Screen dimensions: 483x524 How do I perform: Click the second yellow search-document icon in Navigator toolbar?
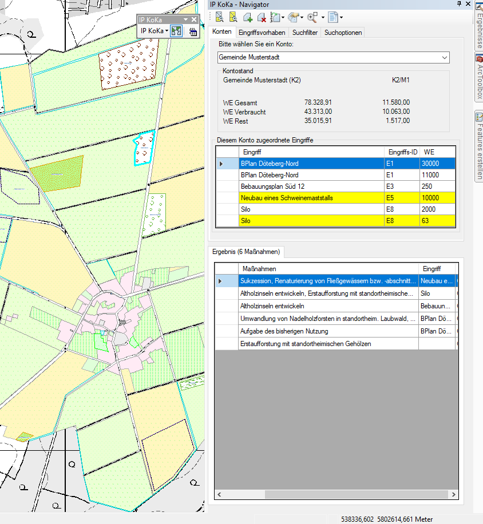(233, 17)
